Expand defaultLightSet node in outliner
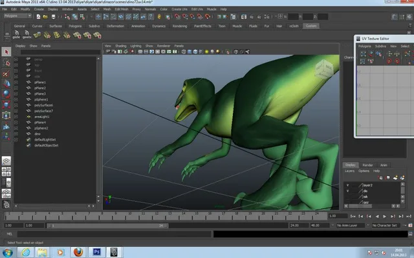 [16, 140]
